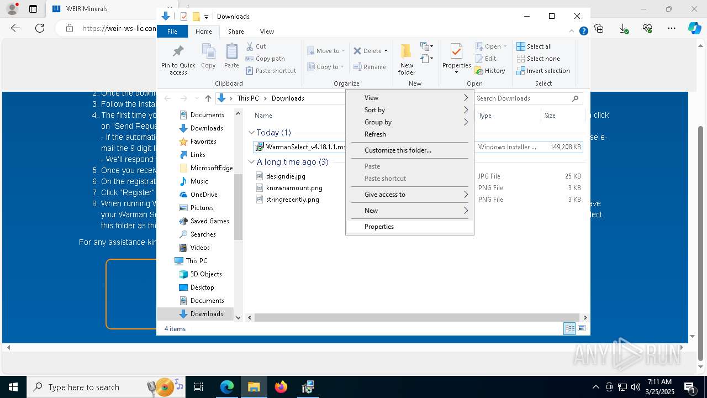This screenshot has width=707, height=398.
Task: Expand the New submenu in context menu
Action: (x=410, y=211)
